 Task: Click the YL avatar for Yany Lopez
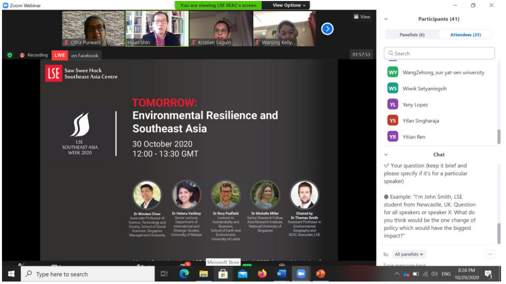(392, 105)
